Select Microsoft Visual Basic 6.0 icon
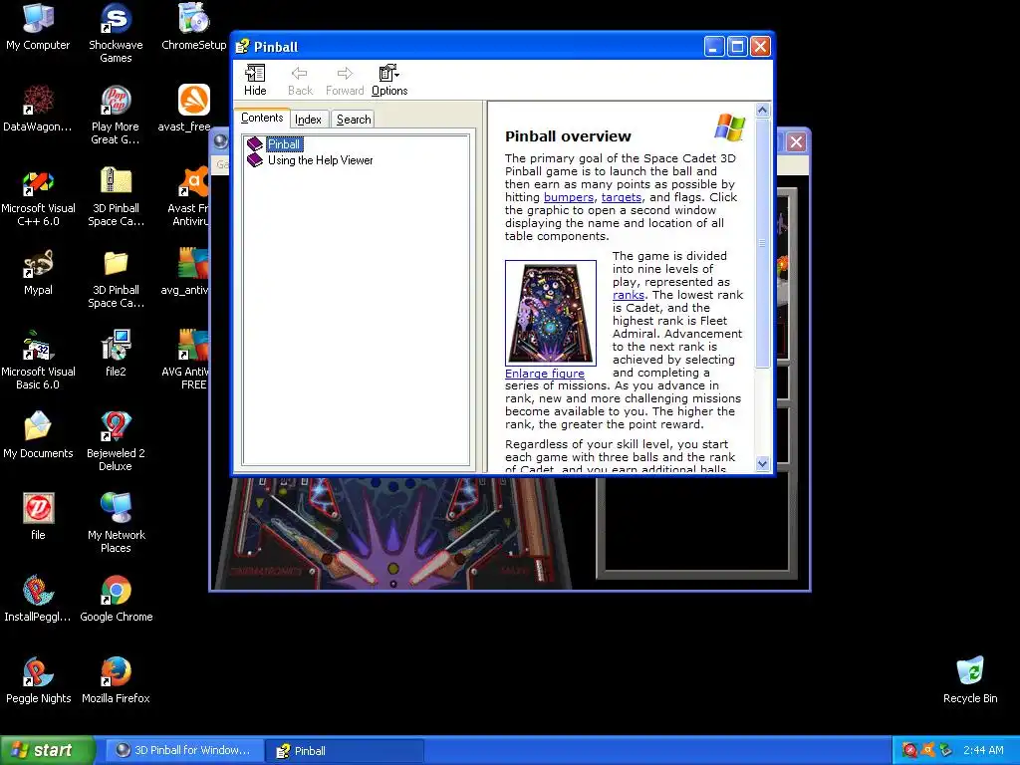The height and width of the screenshot is (765, 1020). pos(38,361)
